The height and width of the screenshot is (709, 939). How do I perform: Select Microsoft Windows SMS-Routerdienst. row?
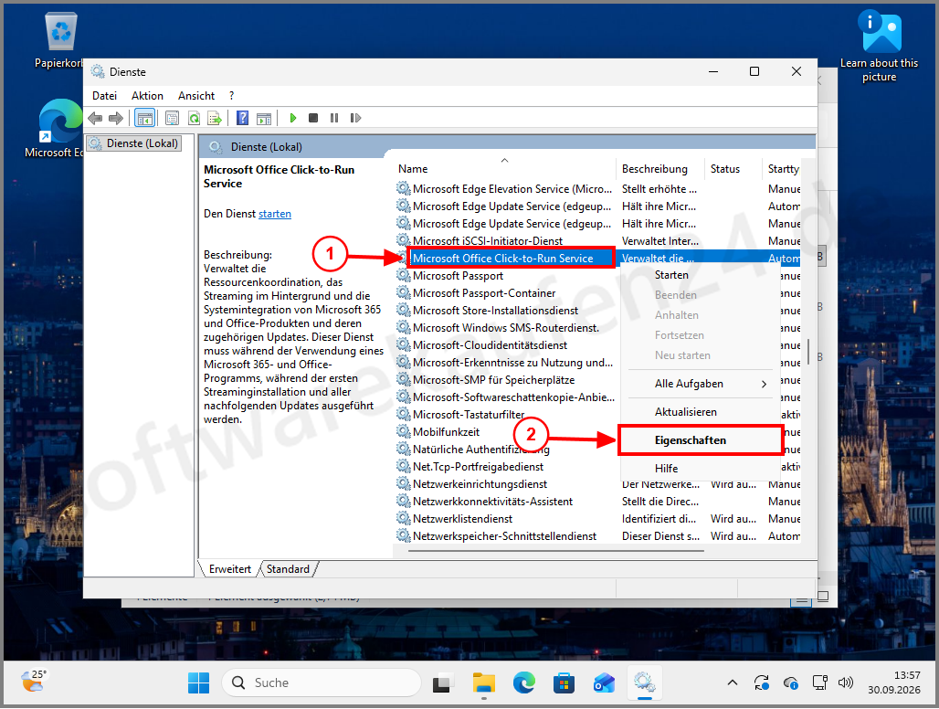point(506,328)
